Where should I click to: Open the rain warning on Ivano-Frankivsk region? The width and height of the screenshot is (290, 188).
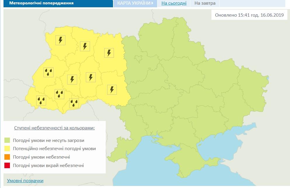tap(60, 94)
